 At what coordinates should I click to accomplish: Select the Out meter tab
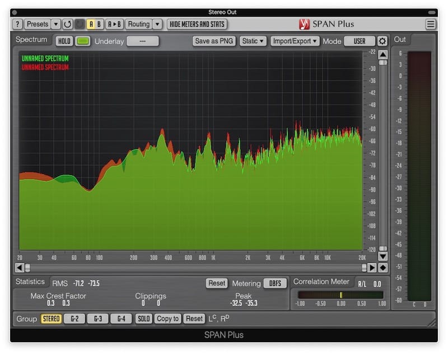coord(400,39)
